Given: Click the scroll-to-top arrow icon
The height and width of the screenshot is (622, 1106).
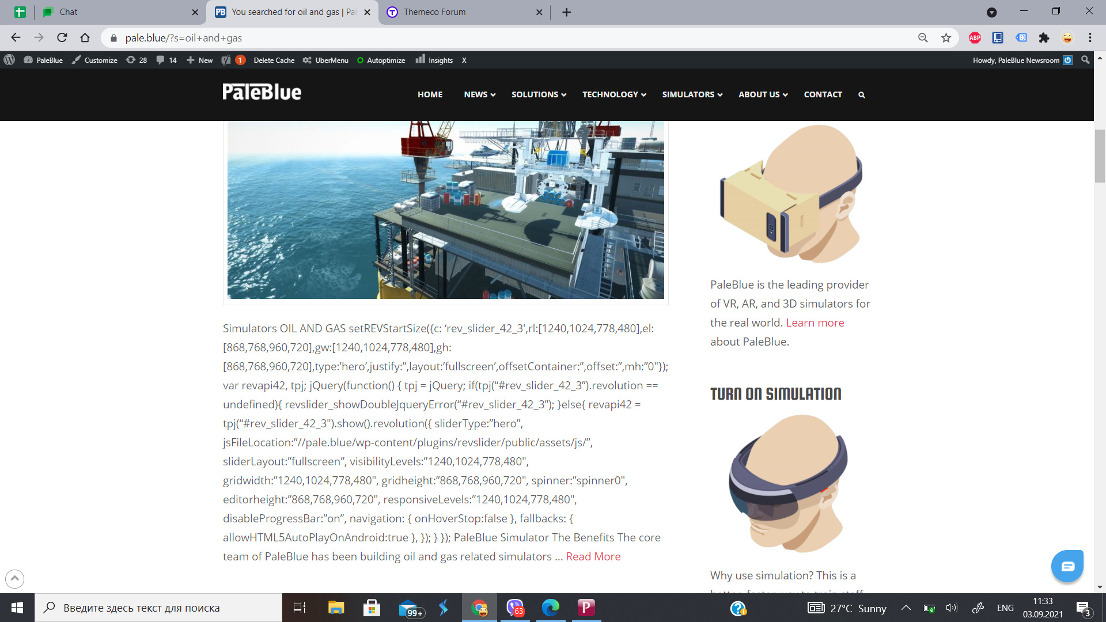Looking at the screenshot, I should point(15,578).
